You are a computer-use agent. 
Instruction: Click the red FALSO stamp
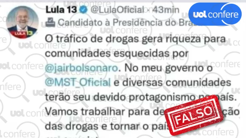coord(194,115)
